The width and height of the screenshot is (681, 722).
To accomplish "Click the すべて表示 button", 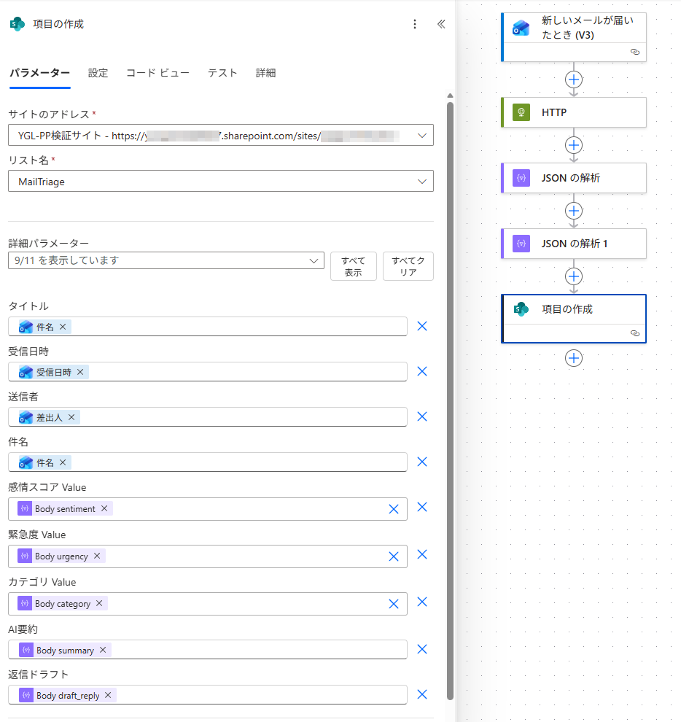I will pyautogui.click(x=353, y=266).
